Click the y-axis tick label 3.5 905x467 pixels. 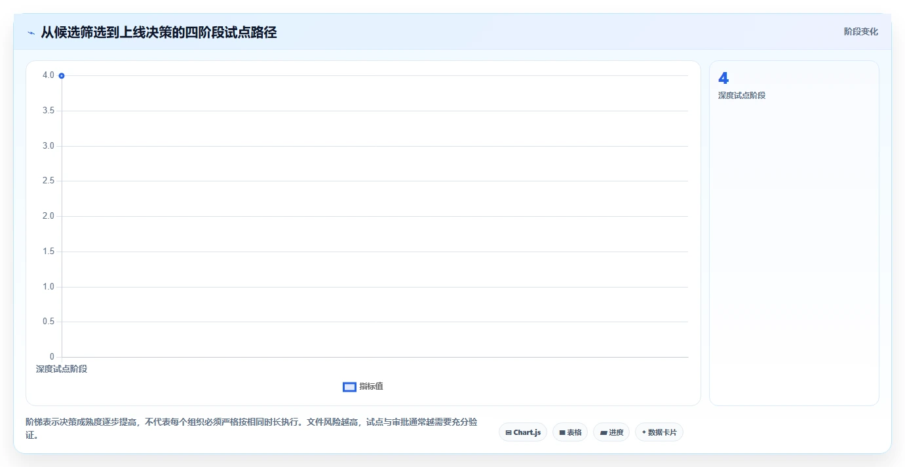[48, 111]
